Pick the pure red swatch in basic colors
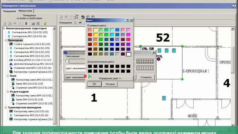This screenshot has height=134, width=238. (90, 35)
